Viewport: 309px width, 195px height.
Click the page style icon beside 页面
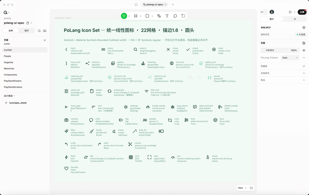click(x=304, y=43)
